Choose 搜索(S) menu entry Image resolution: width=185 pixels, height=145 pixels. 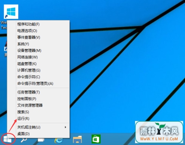tap(38, 112)
